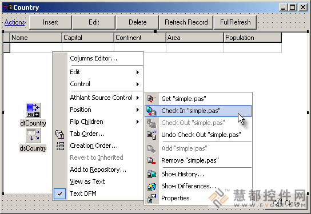Click the Check In "simple.pas" icon
Screen dimensions: 311x214
(x=151, y=111)
